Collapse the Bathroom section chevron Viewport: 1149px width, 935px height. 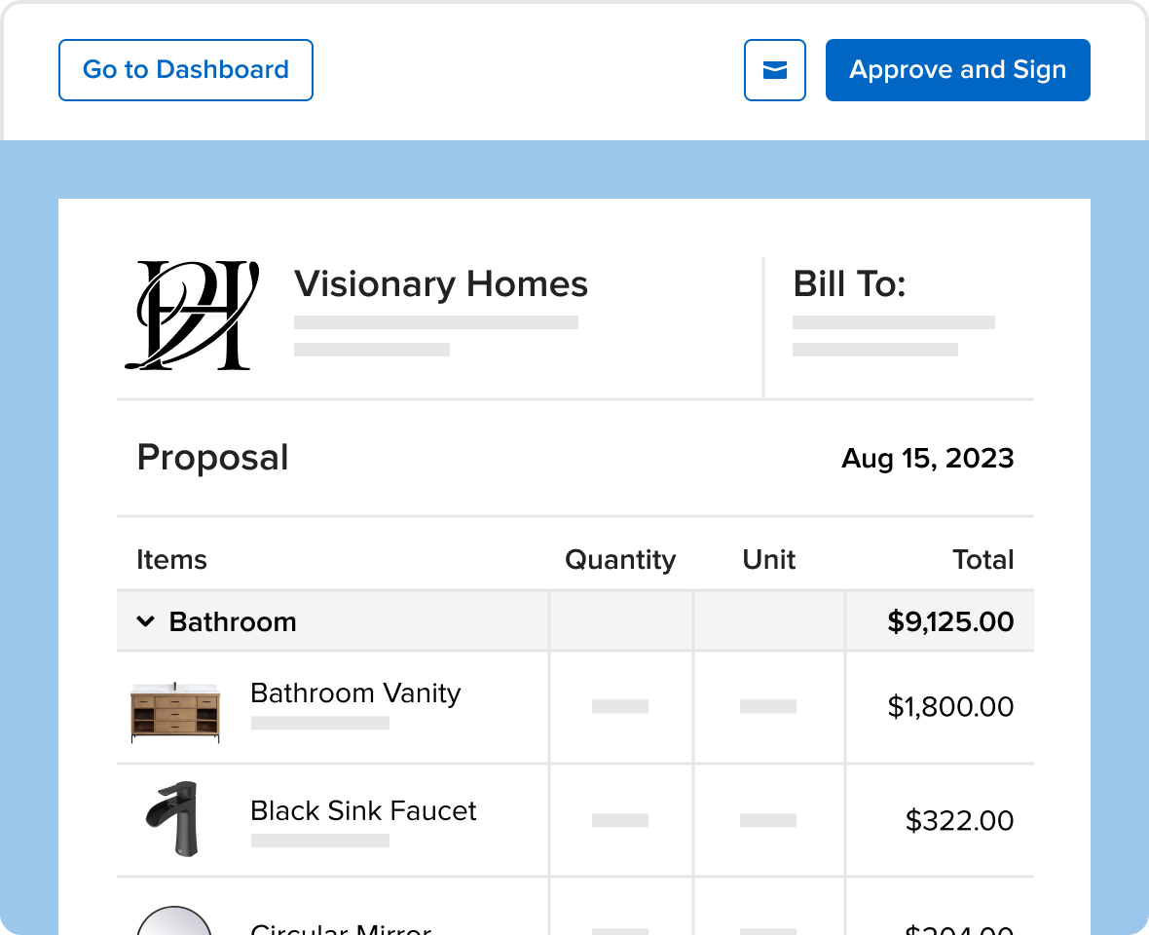tap(146, 621)
